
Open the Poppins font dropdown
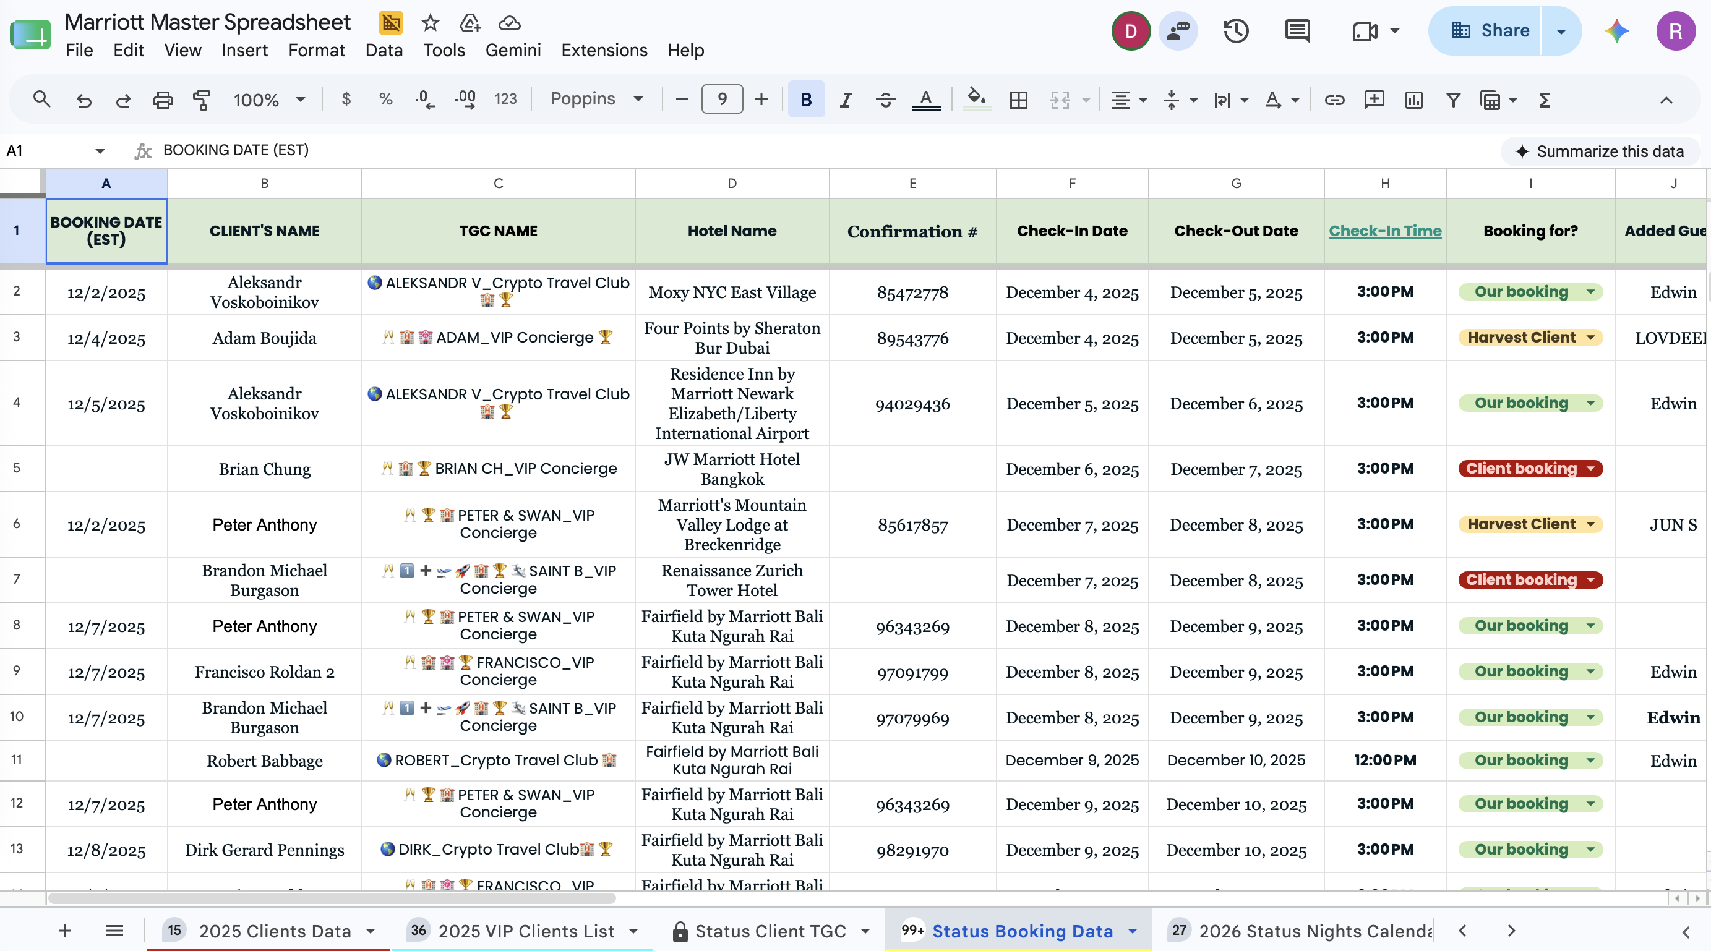[x=596, y=100]
